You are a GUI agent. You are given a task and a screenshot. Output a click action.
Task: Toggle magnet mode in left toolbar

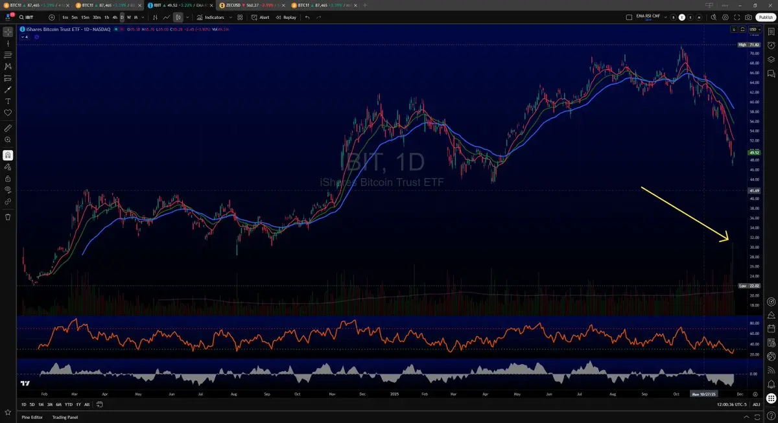coord(8,155)
